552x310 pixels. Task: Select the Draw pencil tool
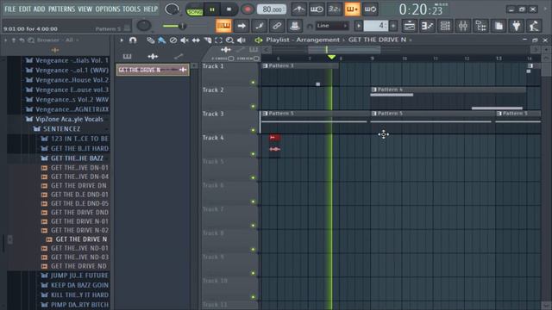coord(150,40)
